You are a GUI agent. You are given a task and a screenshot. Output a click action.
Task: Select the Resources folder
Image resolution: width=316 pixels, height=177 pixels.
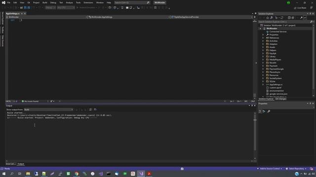(x=274, y=75)
